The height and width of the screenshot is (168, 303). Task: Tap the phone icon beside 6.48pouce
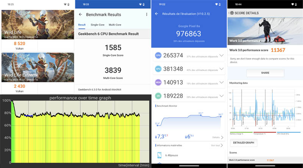click(159, 155)
